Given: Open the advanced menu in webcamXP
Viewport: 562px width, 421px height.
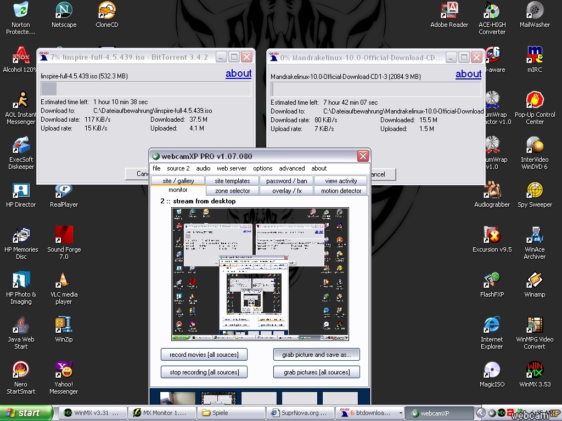Looking at the screenshot, I should [292, 168].
